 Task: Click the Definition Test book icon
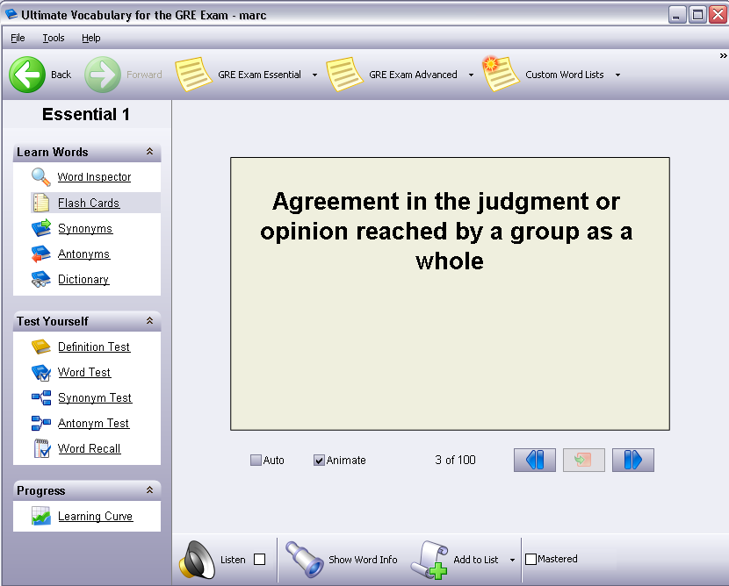41,347
